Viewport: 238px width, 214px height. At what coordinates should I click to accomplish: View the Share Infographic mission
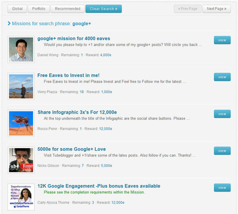(x=222, y=114)
